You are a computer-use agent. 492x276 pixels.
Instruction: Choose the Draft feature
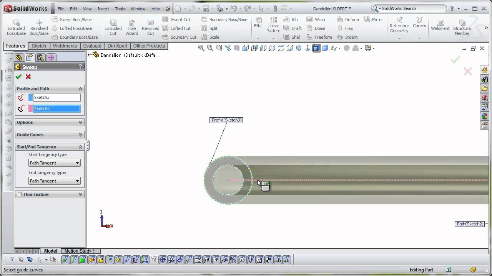(293, 28)
